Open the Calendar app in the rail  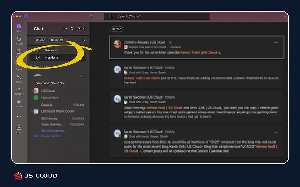pyautogui.click(x=19, y=53)
